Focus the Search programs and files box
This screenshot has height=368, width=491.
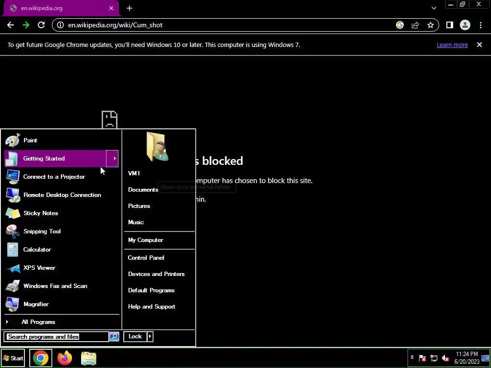click(57, 337)
